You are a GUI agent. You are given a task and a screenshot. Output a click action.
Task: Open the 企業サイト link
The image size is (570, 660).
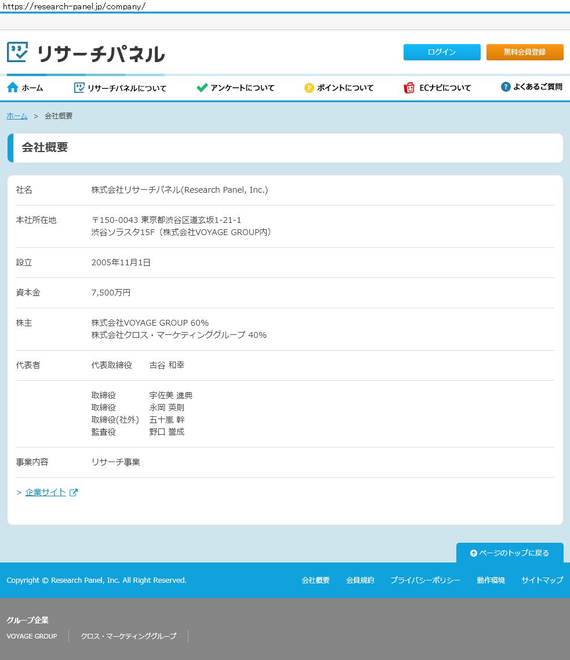tap(45, 492)
